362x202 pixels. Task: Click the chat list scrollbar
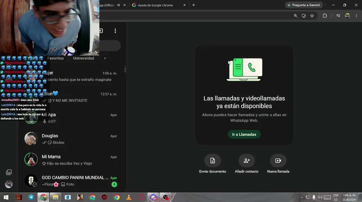(125, 70)
